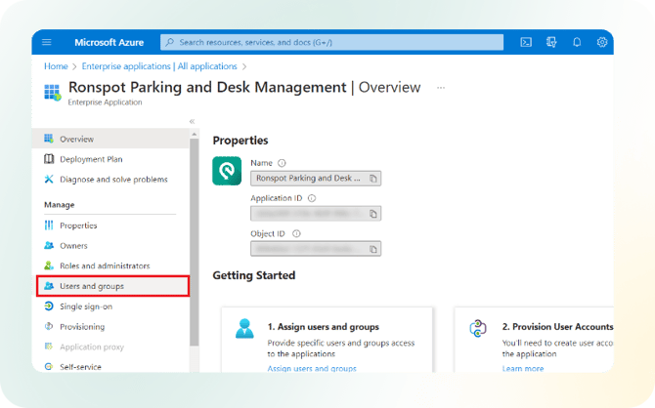Click the Getting Started heading
This screenshot has width=655, height=408.
point(254,275)
